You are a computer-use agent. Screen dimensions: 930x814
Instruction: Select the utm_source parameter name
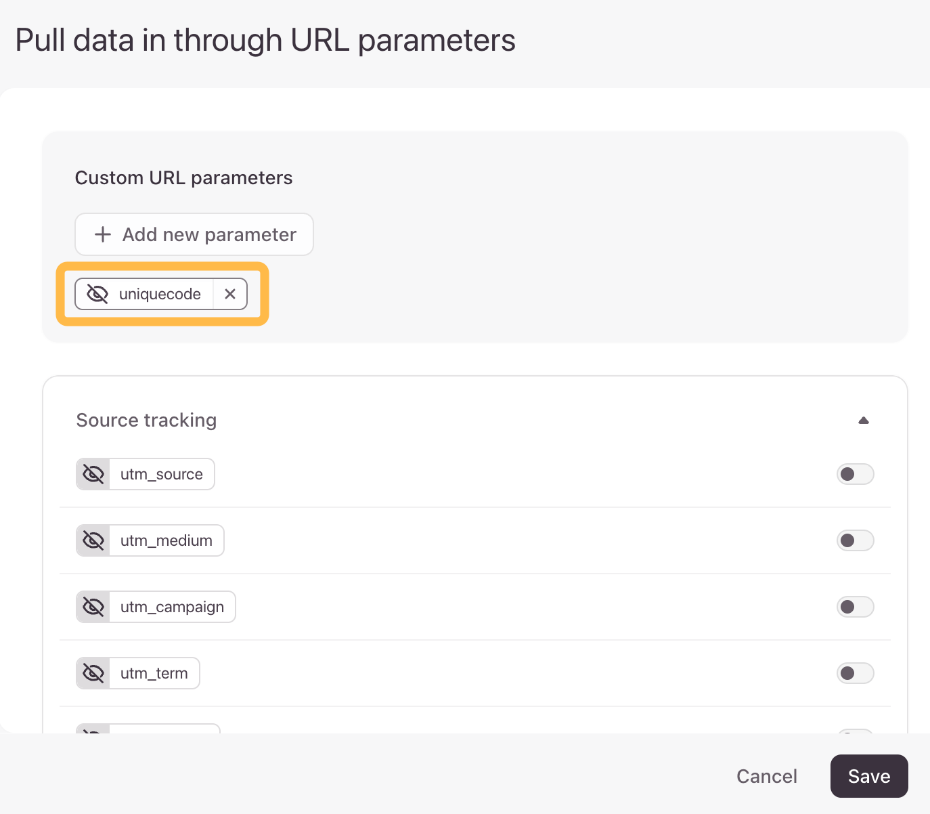(162, 474)
